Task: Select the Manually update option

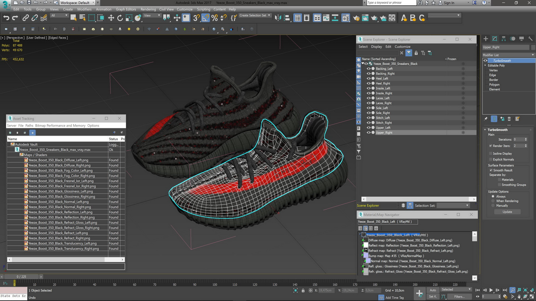Action: tap(493, 206)
